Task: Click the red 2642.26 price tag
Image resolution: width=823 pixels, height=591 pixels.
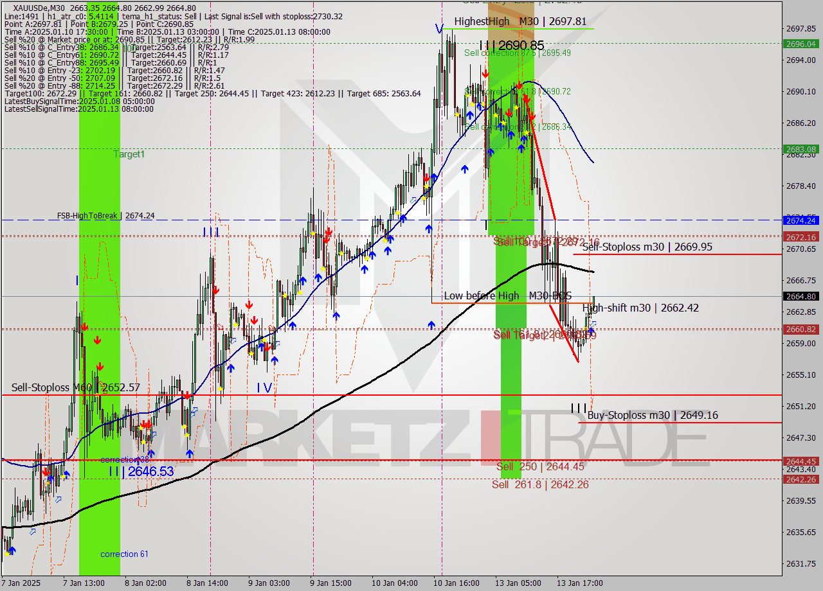Action: click(x=801, y=479)
